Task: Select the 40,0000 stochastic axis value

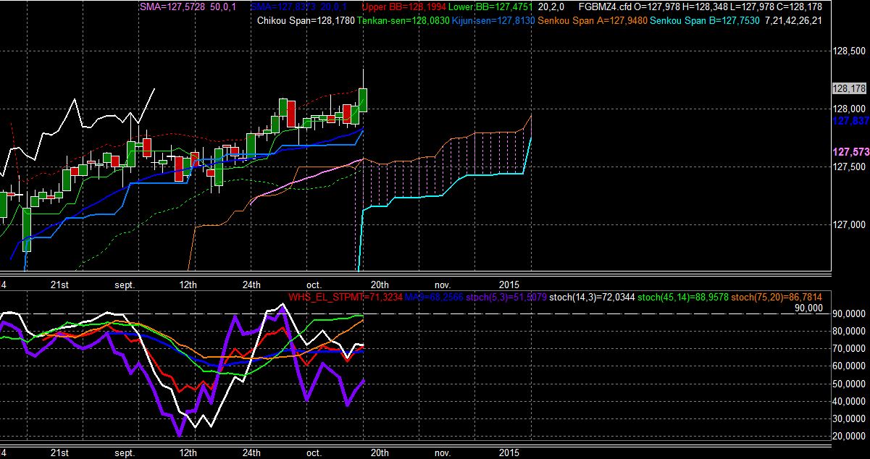Action: (x=850, y=401)
